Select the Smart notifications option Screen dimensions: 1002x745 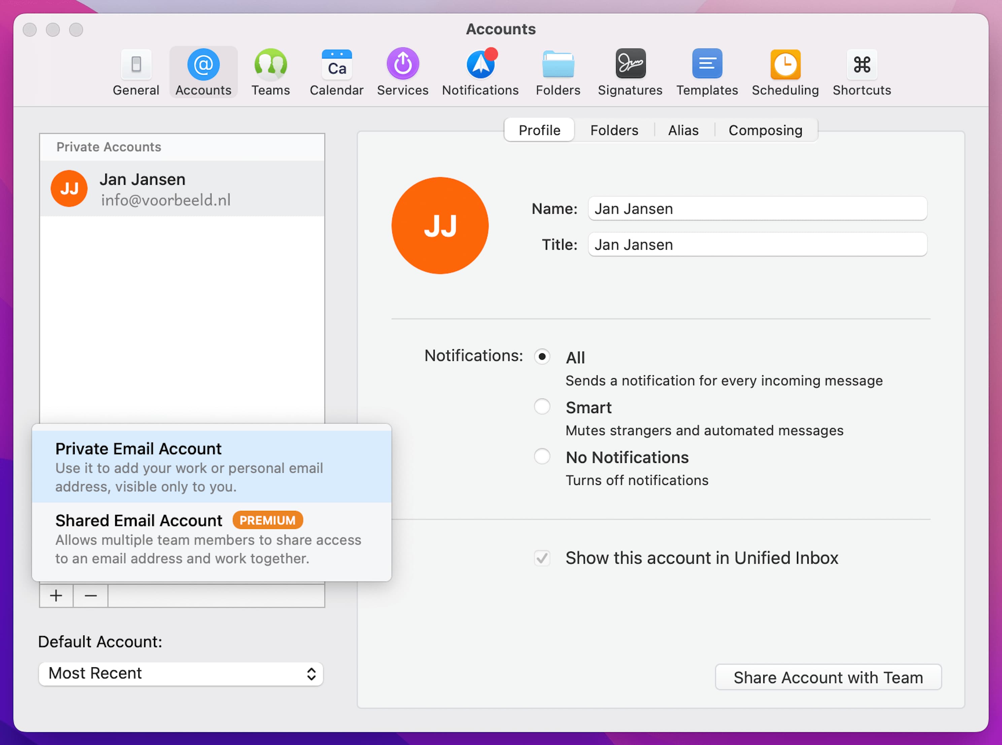coord(542,406)
